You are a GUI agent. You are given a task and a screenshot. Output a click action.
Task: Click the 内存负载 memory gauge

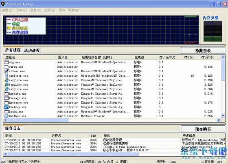[x=213, y=31]
